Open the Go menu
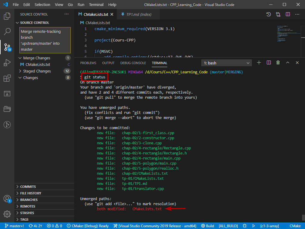 (x=70, y=4)
